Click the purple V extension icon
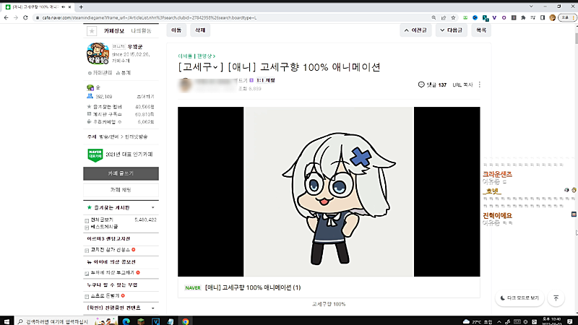Image resolution: width=578 pixels, height=325 pixels. pyautogui.click(x=494, y=17)
